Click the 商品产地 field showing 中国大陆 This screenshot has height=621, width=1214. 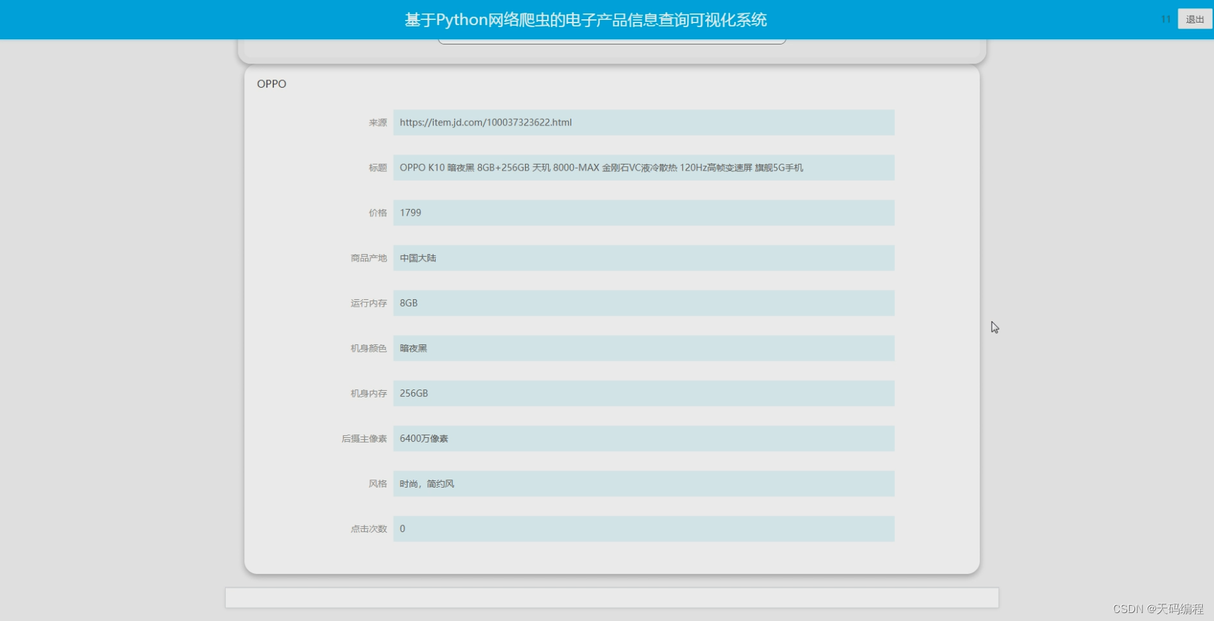pyautogui.click(x=644, y=258)
